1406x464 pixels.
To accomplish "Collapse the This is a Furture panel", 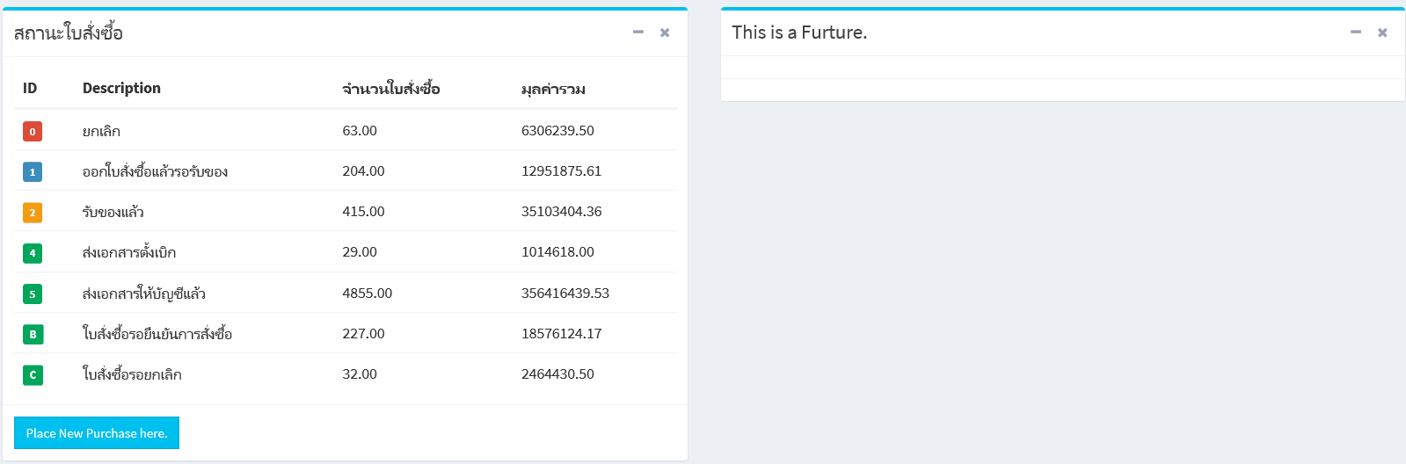I will coord(1356,33).
